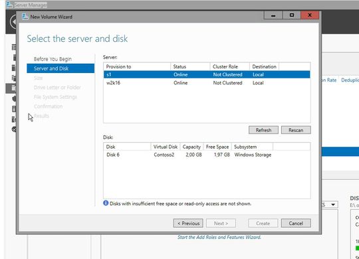This screenshot has width=359, height=259.
Task: Sort servers by Provision to column
Action: pyautogui.click(x=137, y=66)
